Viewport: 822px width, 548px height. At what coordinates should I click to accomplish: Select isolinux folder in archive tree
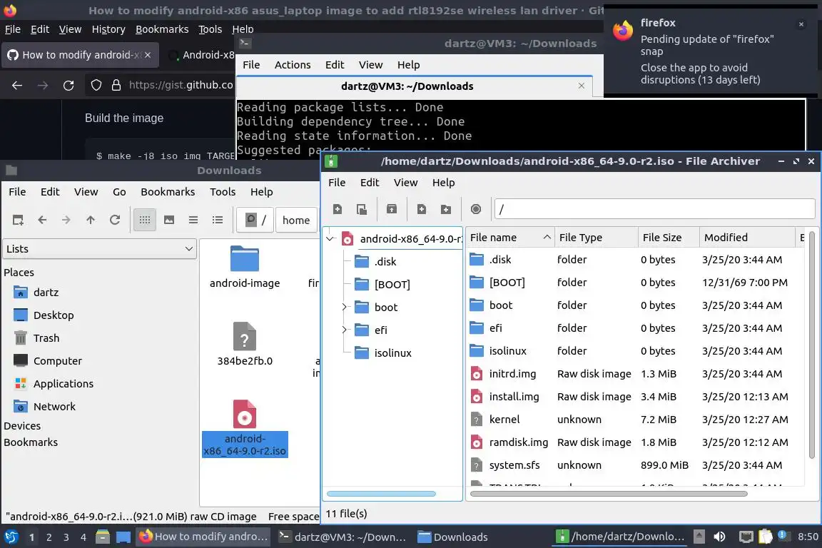click(392, 353)
